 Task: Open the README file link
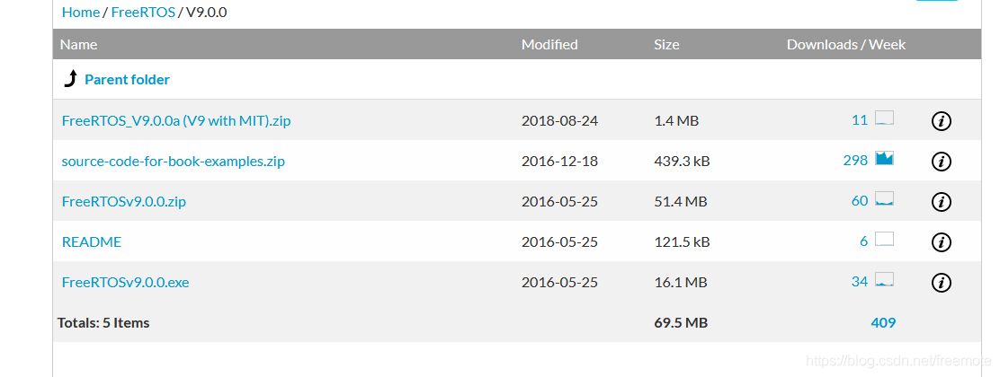click(92, 241)
